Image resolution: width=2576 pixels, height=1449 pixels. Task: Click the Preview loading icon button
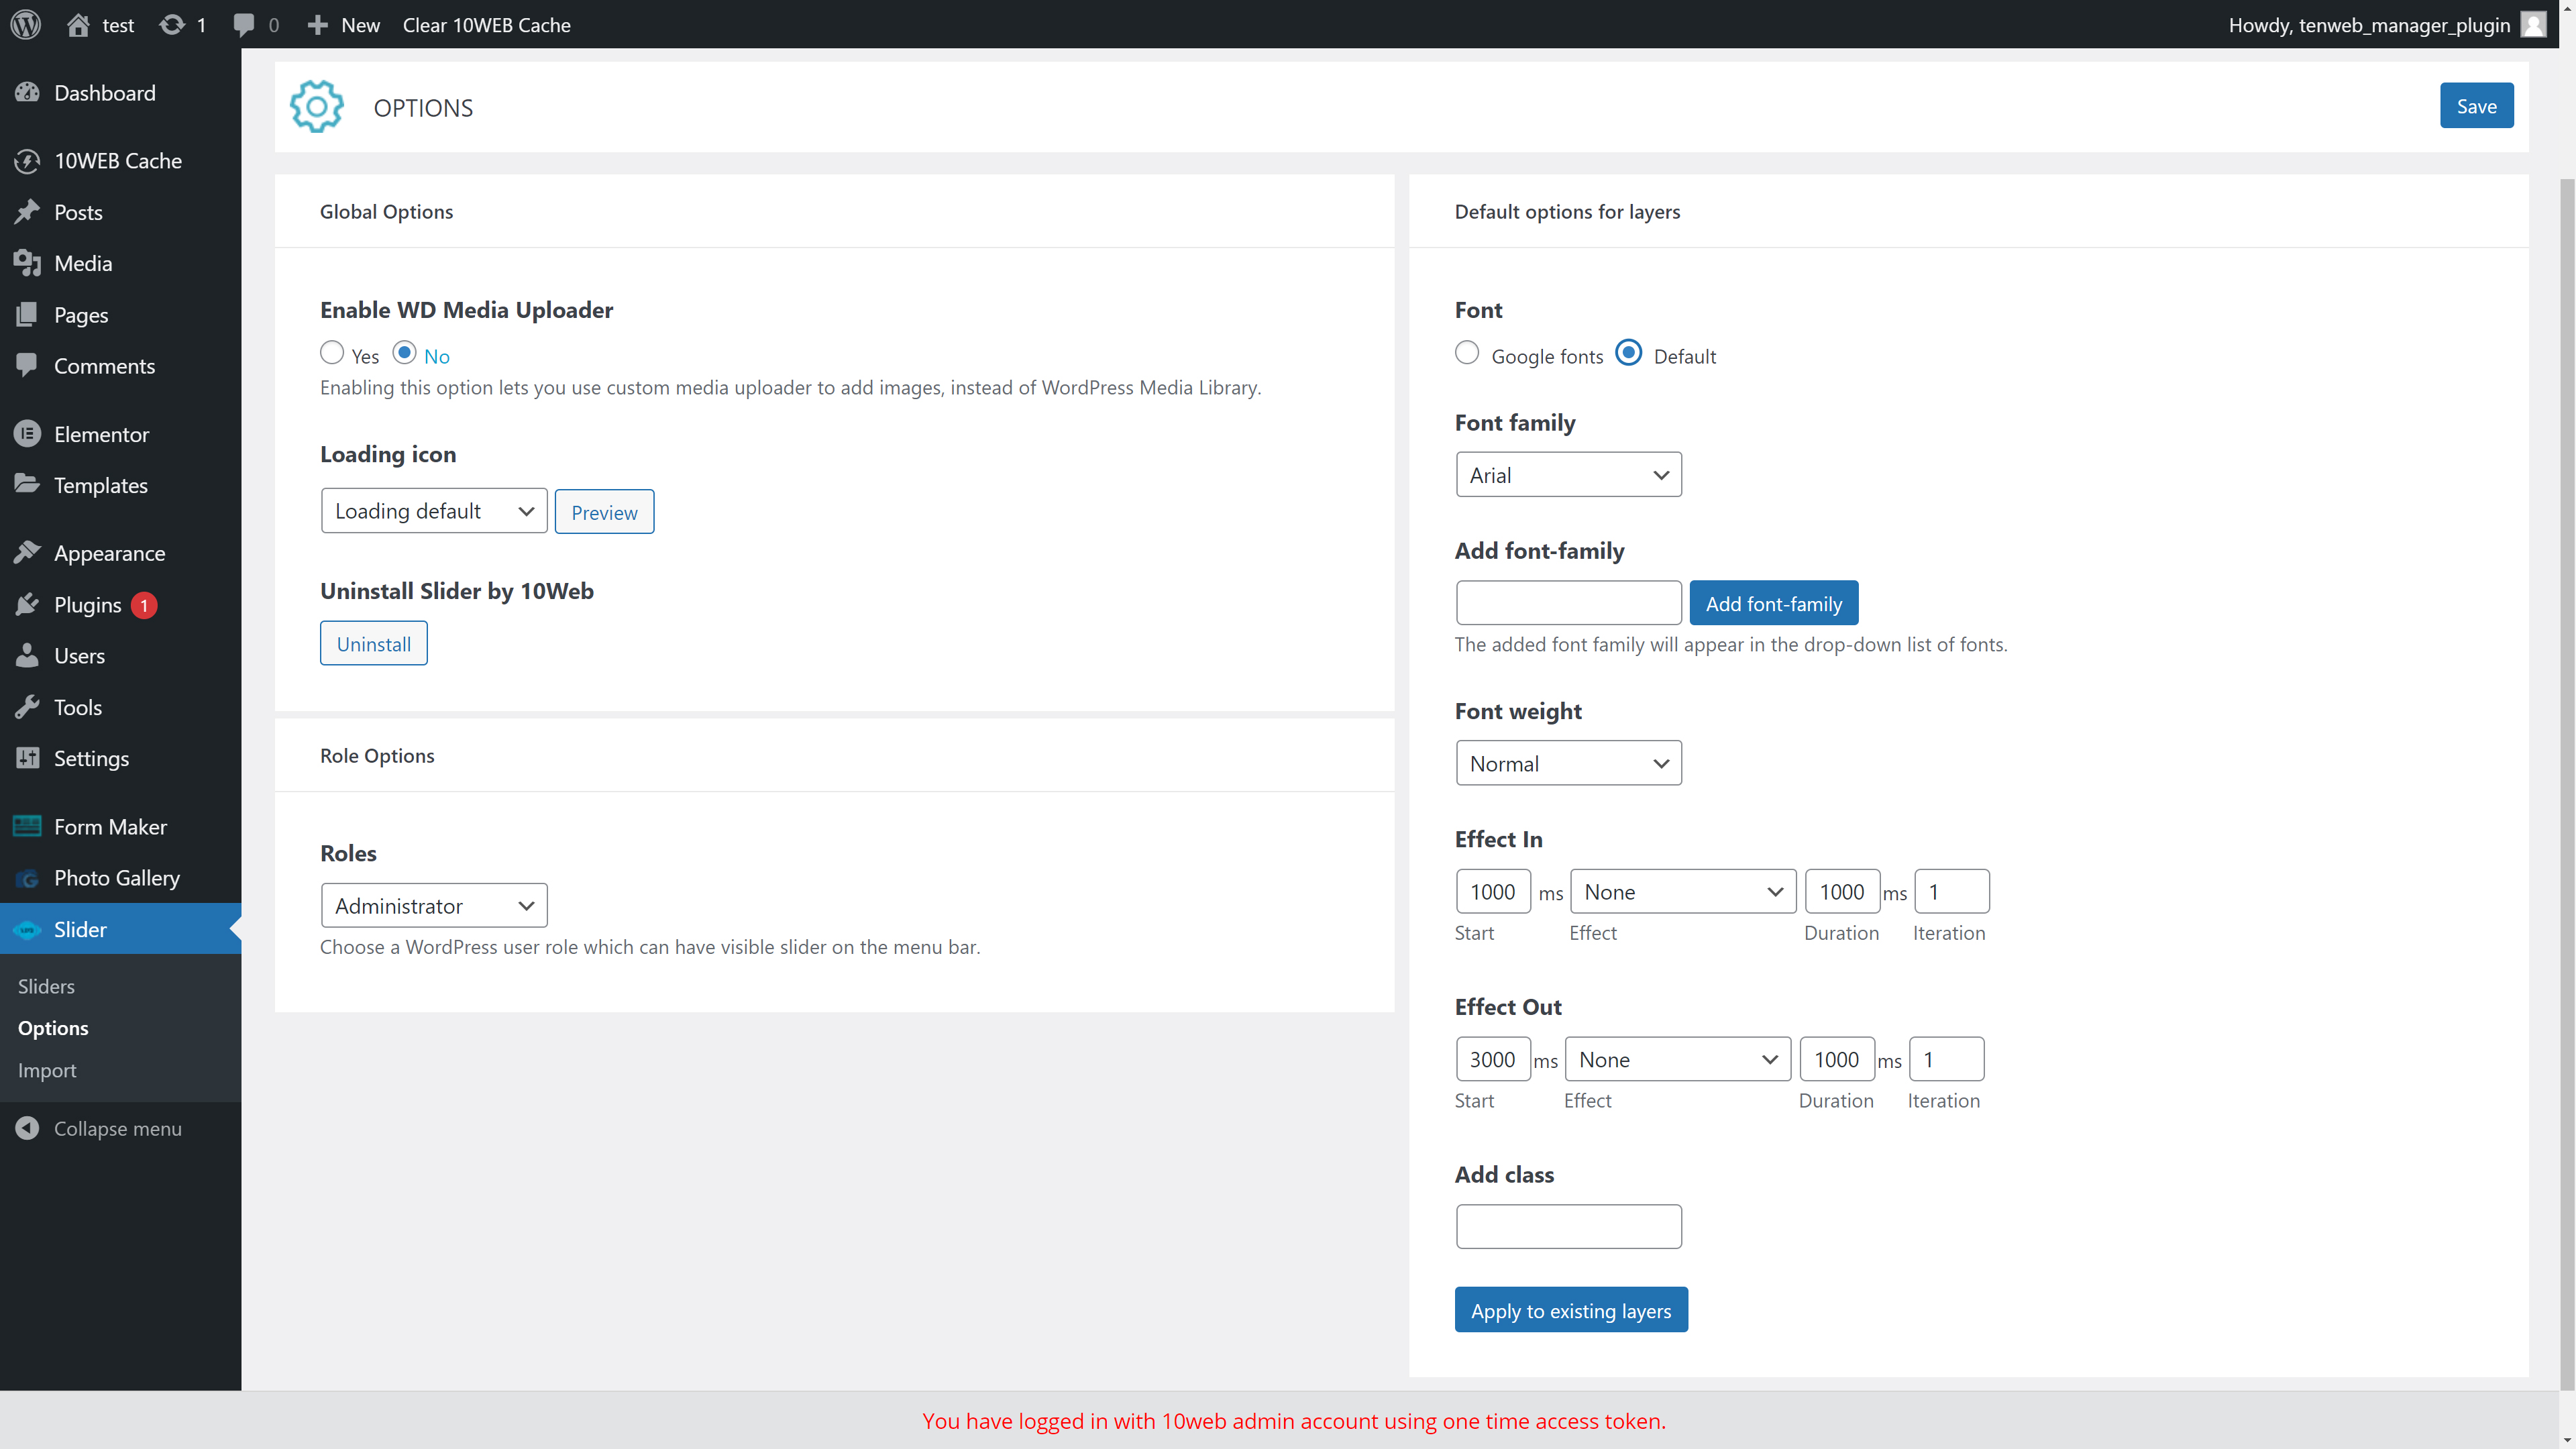pos(604,511)
